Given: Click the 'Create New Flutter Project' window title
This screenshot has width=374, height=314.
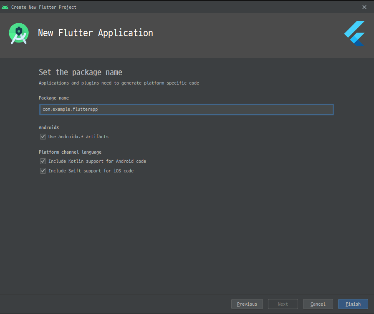Looking at the screenshot, I should 44,7.
